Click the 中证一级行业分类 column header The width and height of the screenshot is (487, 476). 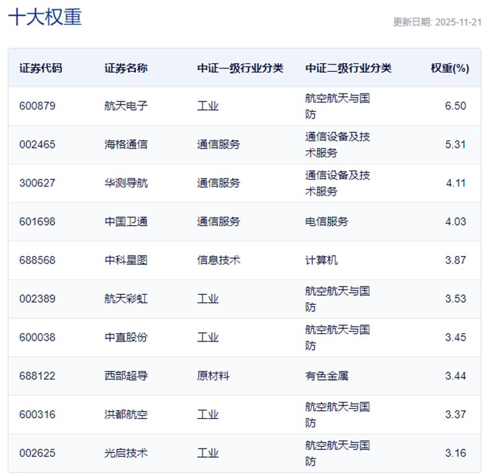point(240,68)
